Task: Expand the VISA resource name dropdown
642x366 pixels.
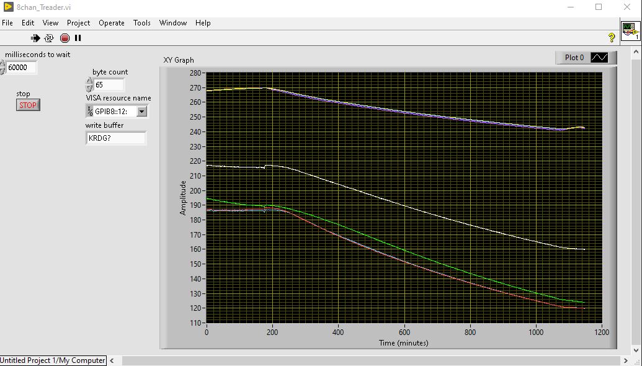Action: click(x=141, y=112)
